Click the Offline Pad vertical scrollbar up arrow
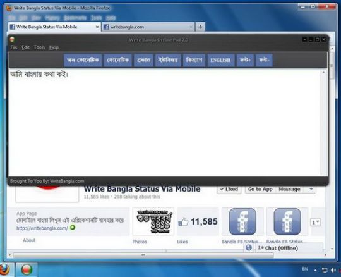The image size is (341, 277). [324, 73]
